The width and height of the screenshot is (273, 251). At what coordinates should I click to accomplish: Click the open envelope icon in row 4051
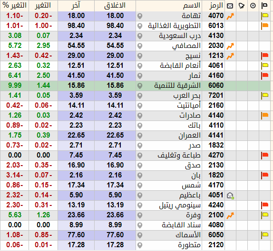(x=230, y=196)
